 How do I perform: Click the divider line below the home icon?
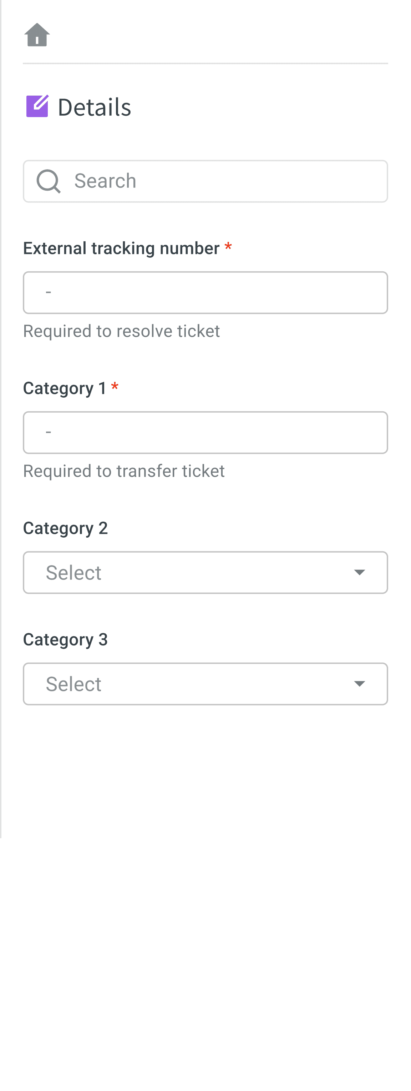pyautogui.click(x=205, y=64)
